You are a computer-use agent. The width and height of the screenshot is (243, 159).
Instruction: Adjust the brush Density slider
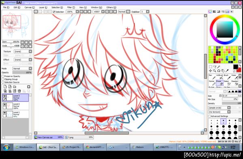tap(232, 103)
